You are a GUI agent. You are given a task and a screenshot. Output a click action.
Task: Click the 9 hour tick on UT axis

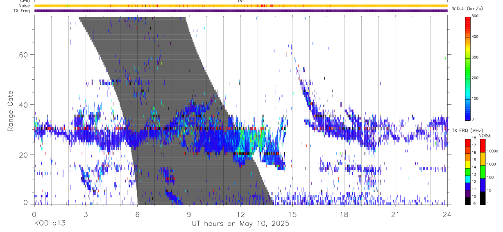[x=189, y=214]
